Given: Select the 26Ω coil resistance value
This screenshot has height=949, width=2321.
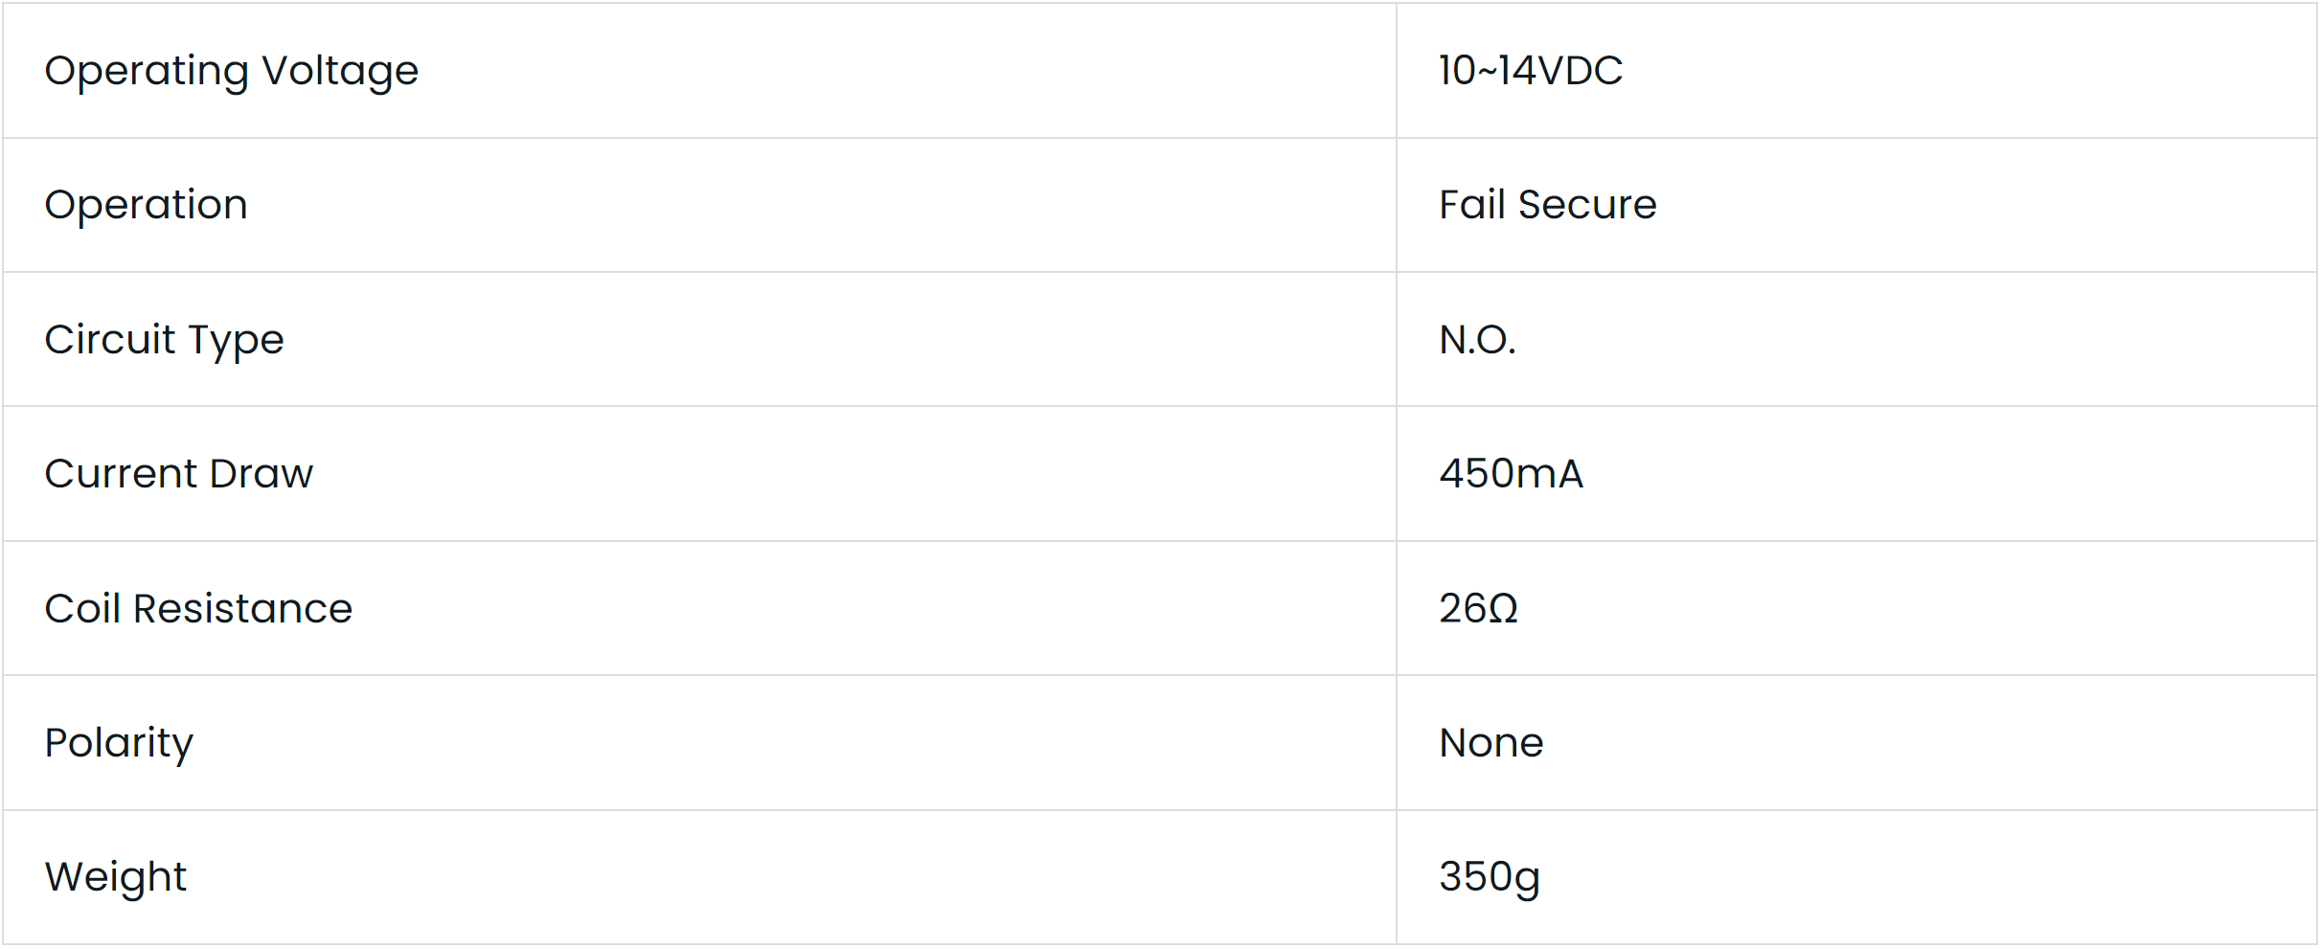Looking at the screenshot, I should point(1478,609).
